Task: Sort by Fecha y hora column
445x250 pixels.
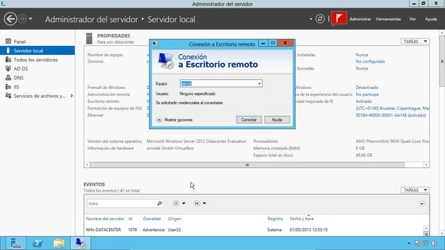Action: point(302,219)
